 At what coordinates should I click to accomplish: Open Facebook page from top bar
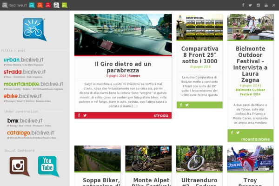243,5
